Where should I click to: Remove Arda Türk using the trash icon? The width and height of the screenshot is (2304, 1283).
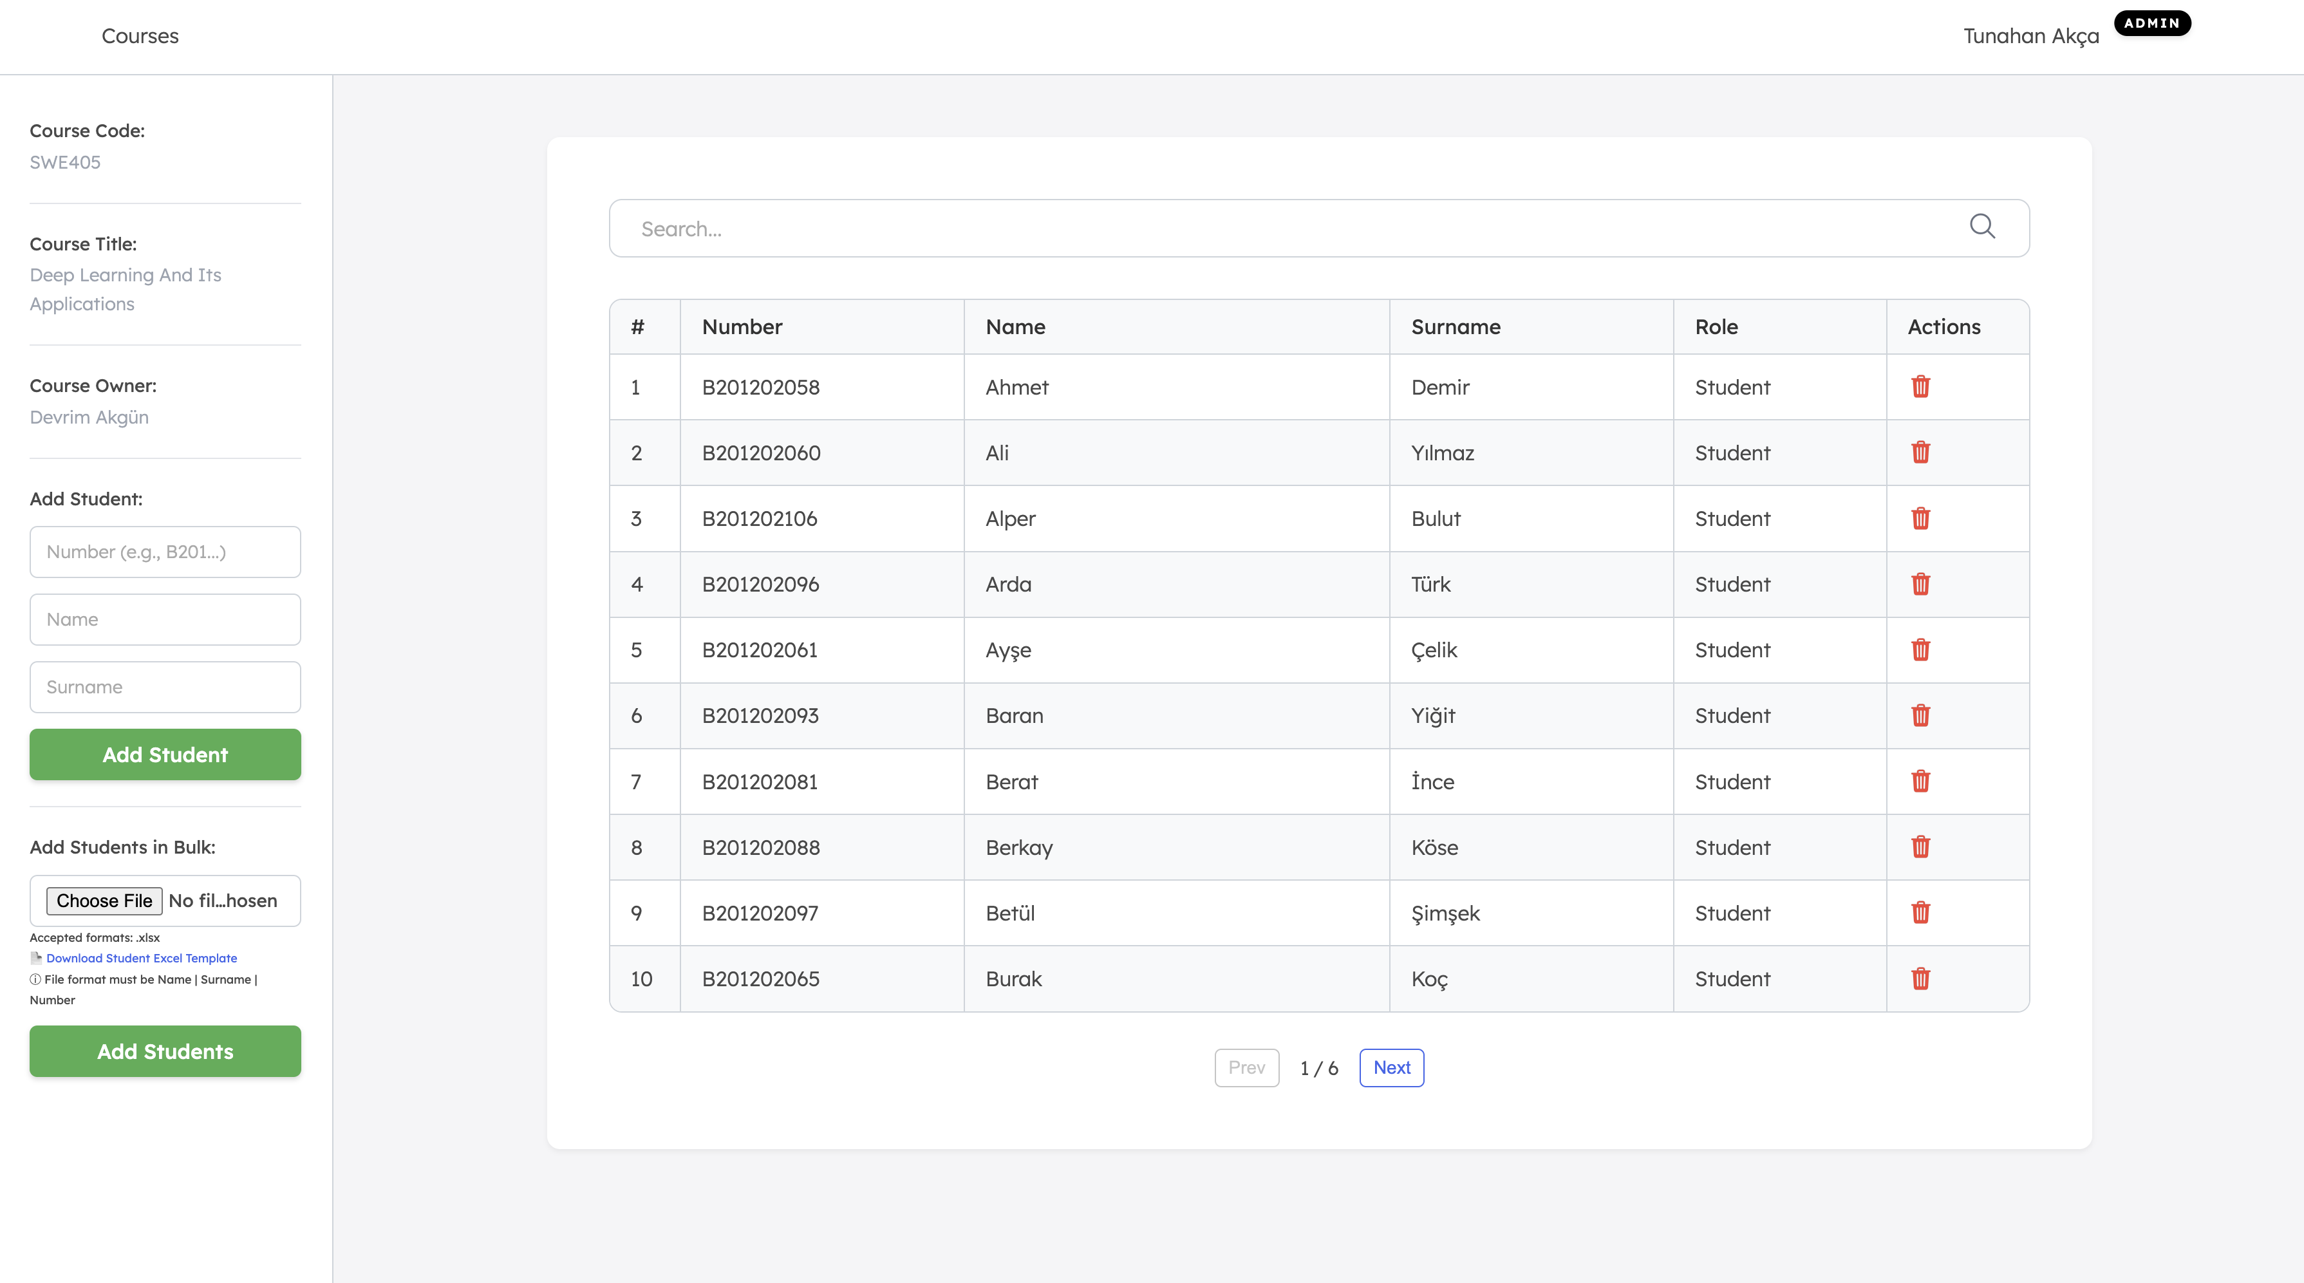[1920, 583]
